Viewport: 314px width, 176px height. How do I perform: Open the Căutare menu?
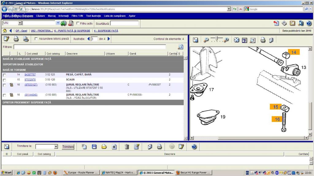40,16
